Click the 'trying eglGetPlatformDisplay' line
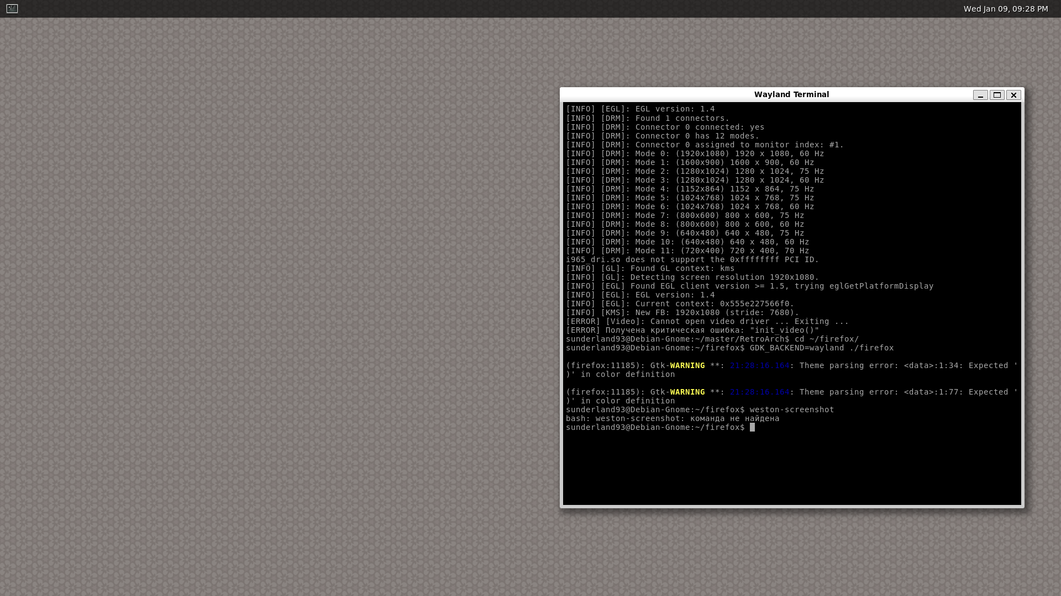This screenshot has height=596, width=1061. [x=749, y=286]
